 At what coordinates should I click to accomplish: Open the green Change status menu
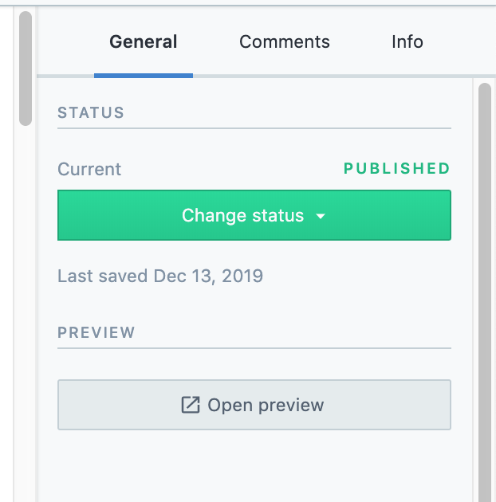[x=254, y=215]
